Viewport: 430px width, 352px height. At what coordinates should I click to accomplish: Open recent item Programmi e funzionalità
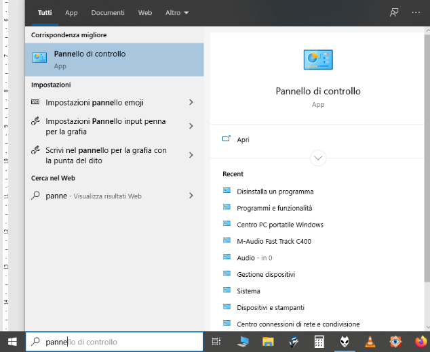coord(275,208)
